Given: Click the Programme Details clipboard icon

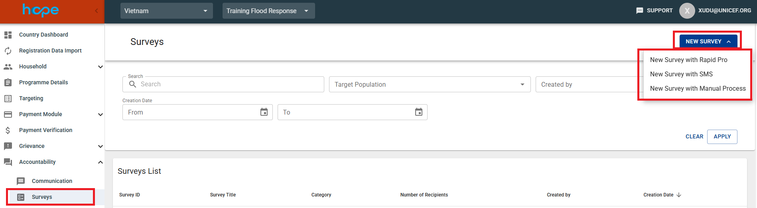Looking at the screenshot, I should click(x=8, y=83).
